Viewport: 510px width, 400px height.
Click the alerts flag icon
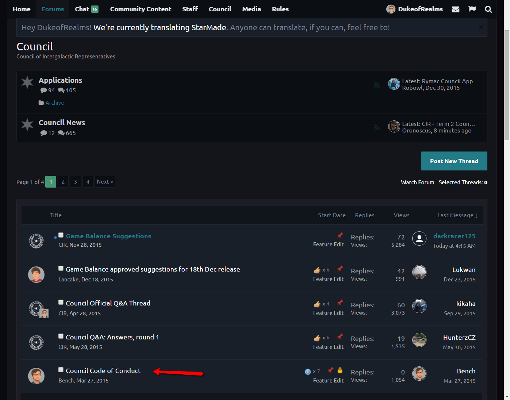472,9
